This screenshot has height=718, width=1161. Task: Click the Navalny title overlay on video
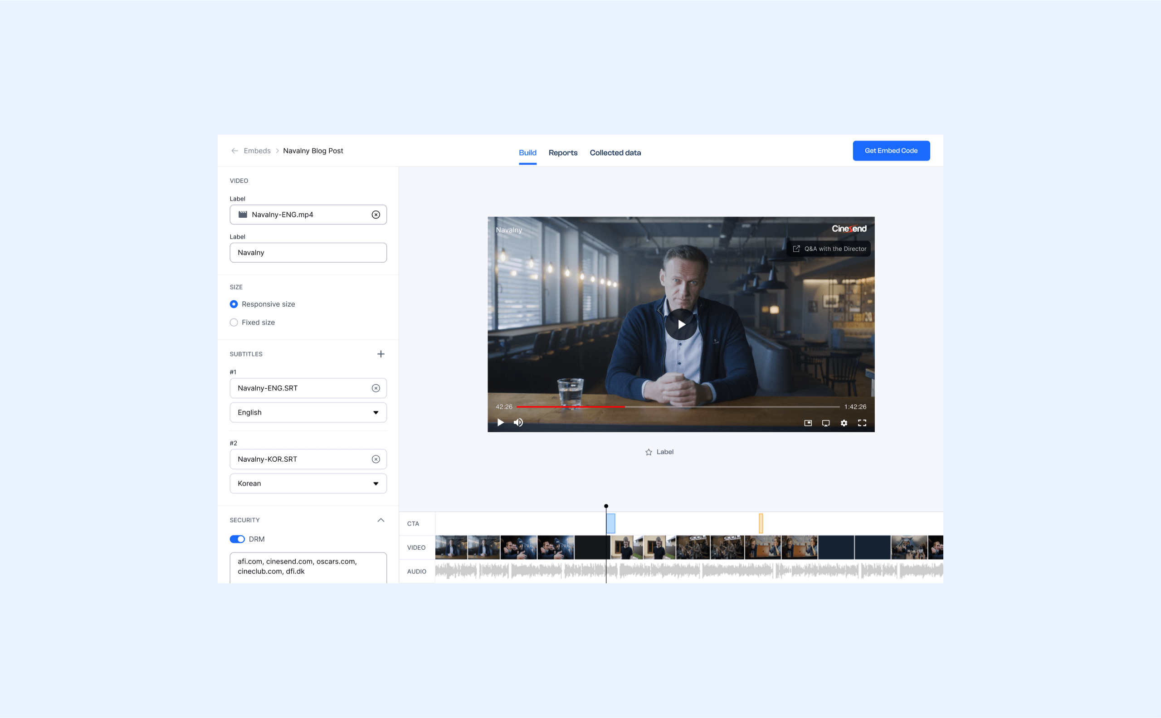pos(508,230)
